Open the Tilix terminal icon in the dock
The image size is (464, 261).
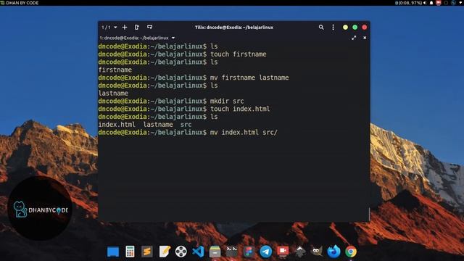coord(232,252)
